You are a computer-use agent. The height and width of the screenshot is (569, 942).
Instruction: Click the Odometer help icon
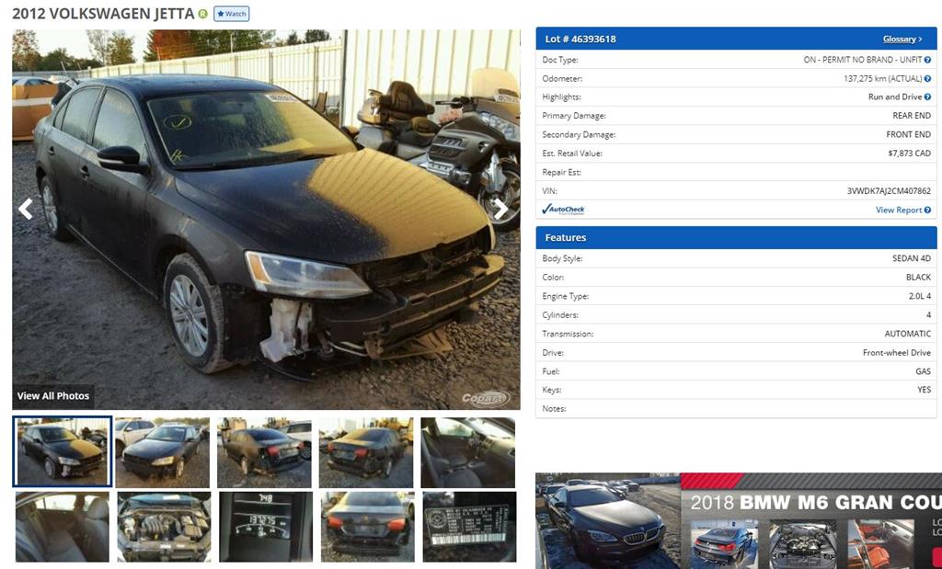click(927, 79)
